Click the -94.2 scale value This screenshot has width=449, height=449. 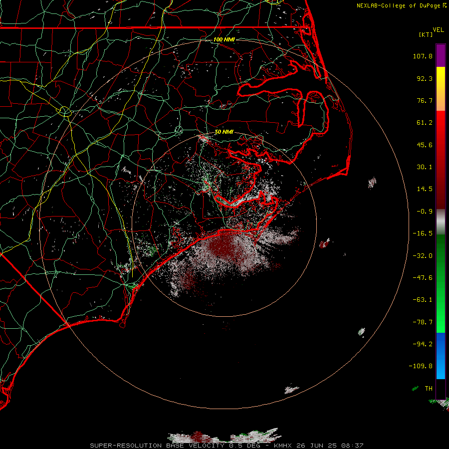pos(423,344)
